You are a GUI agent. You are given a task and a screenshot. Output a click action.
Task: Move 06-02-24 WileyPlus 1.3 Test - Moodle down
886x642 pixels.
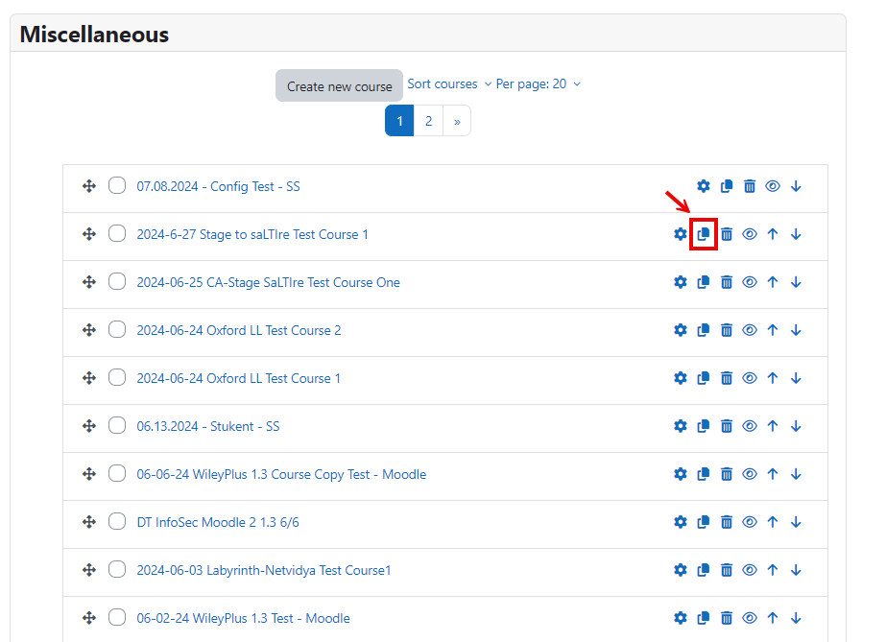click(x=796, y=618)
